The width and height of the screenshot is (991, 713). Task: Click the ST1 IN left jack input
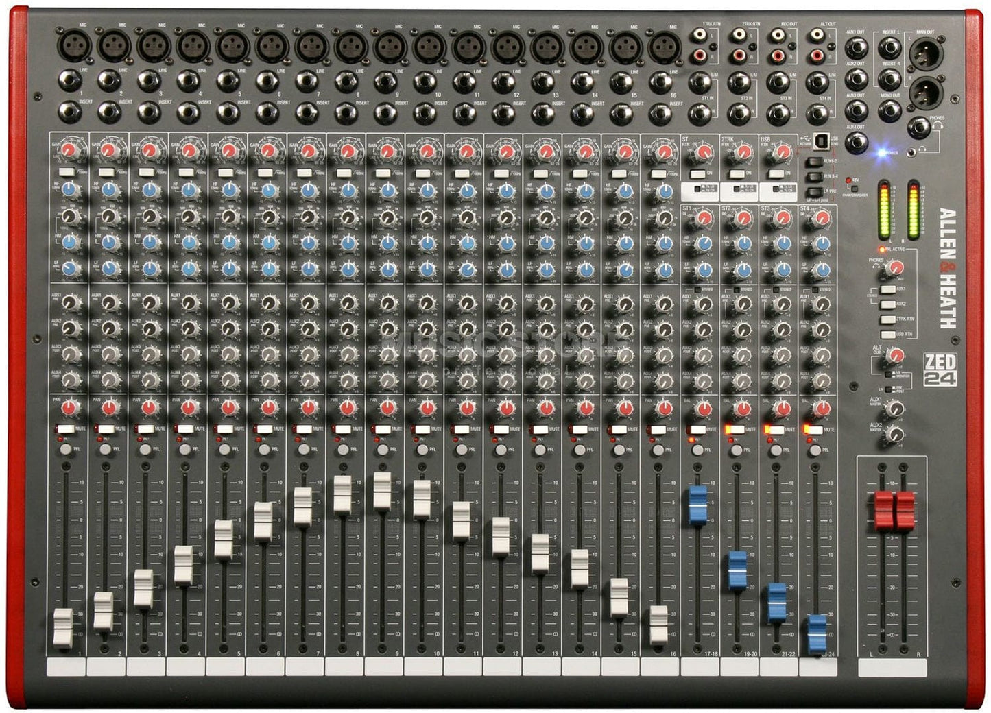point(700,82)
